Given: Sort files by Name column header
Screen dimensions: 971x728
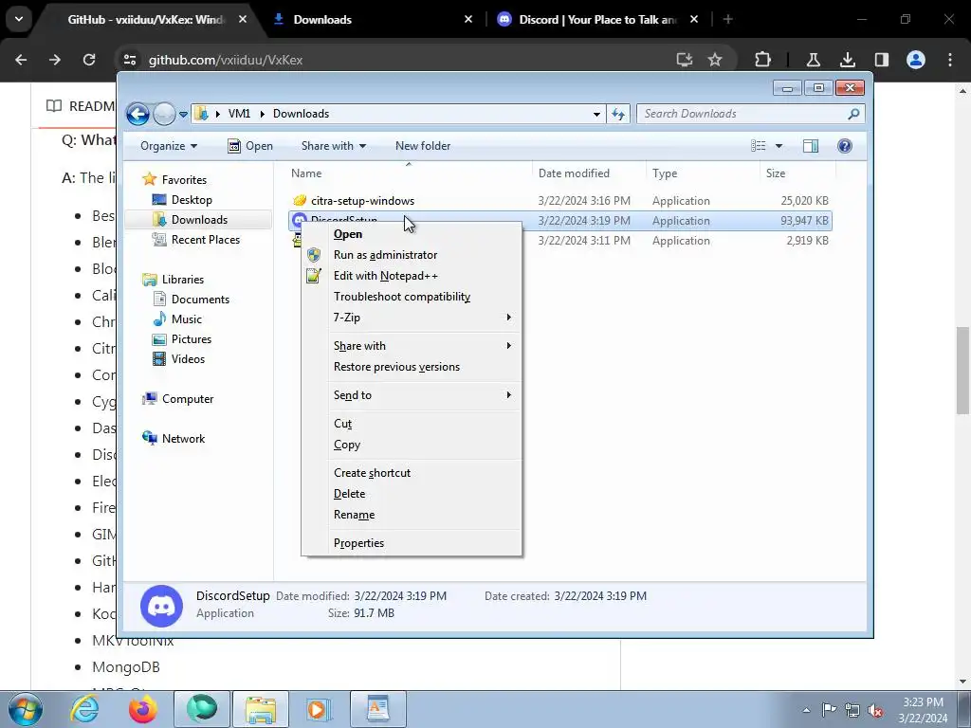Looking at the screenshot, I should pyautogui.click(x=409, y=173).
